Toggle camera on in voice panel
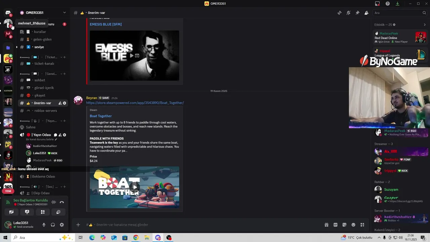Image resolution: width=430 pixels, height=242 pixels. tap(11, 212)
